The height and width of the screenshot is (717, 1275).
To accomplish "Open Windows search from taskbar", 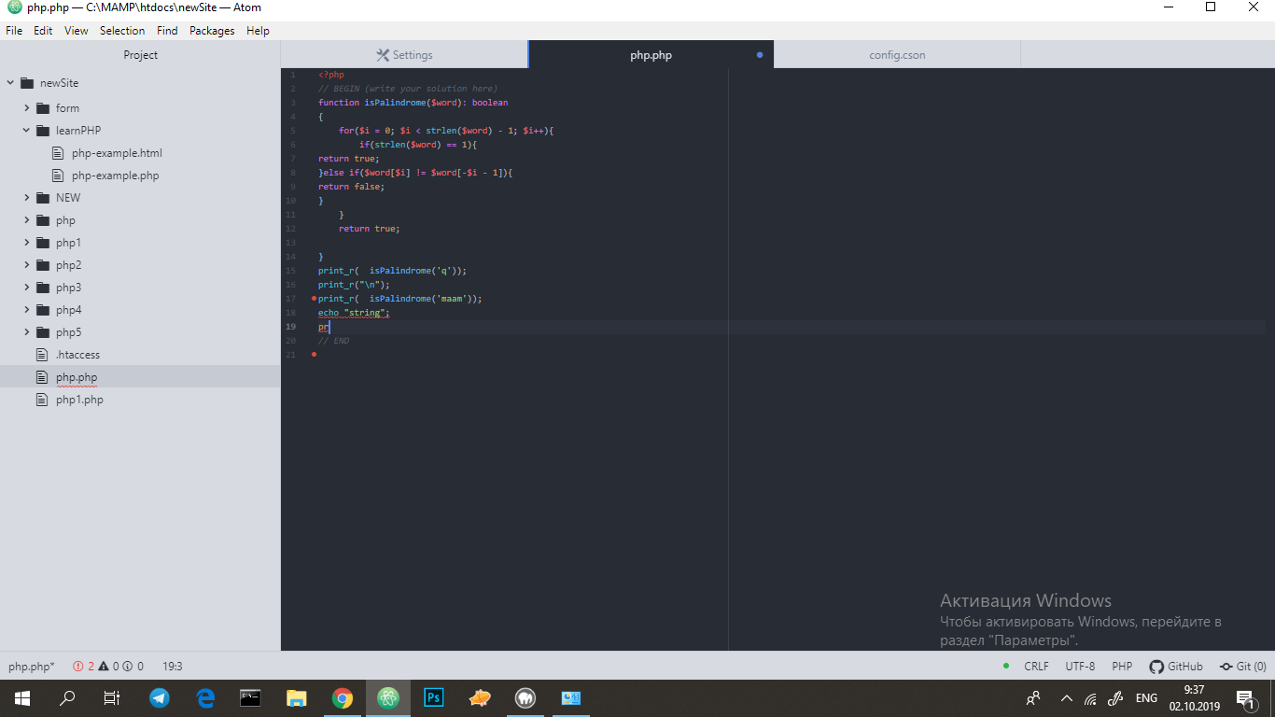I will coord(67,698).
